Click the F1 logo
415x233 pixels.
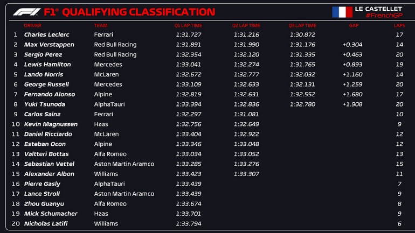point(26,12)
